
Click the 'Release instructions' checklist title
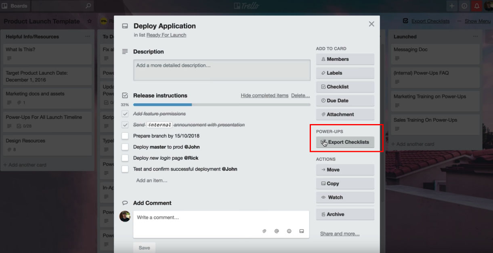[x=160, y=95]
